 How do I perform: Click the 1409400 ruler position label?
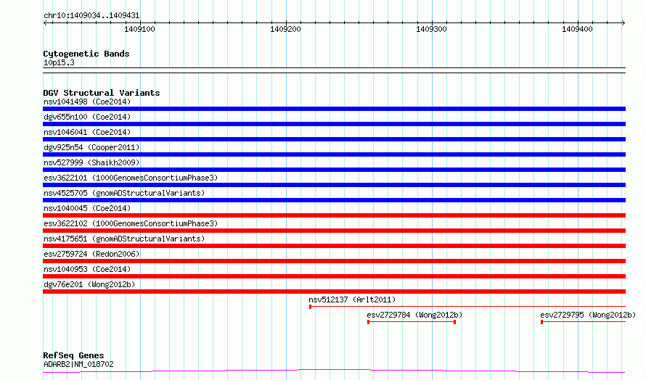(577, 29)
